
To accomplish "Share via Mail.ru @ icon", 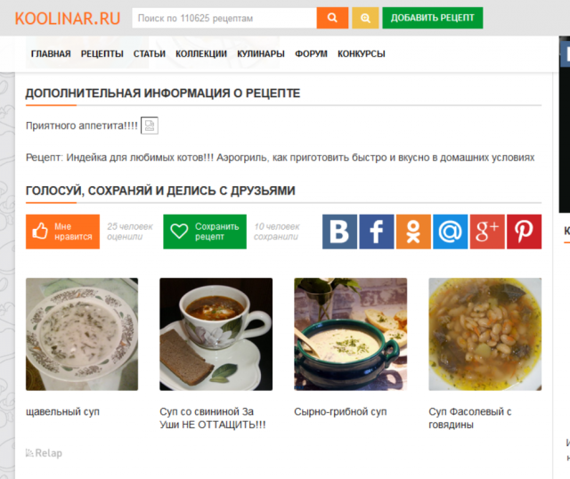I will click(x=450, y=231).
